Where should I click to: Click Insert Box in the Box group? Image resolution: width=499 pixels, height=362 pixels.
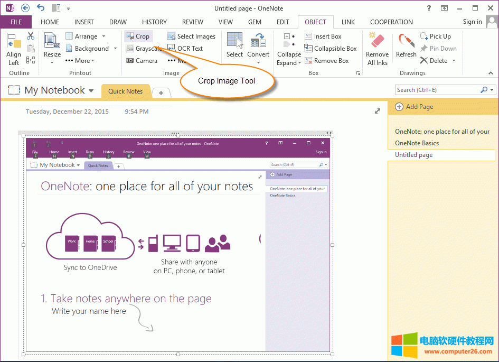coord(323,36)
